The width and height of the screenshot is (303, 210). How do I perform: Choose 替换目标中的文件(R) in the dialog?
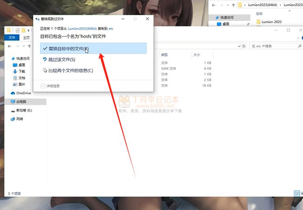pyautogui.click(x=93, y=48)
